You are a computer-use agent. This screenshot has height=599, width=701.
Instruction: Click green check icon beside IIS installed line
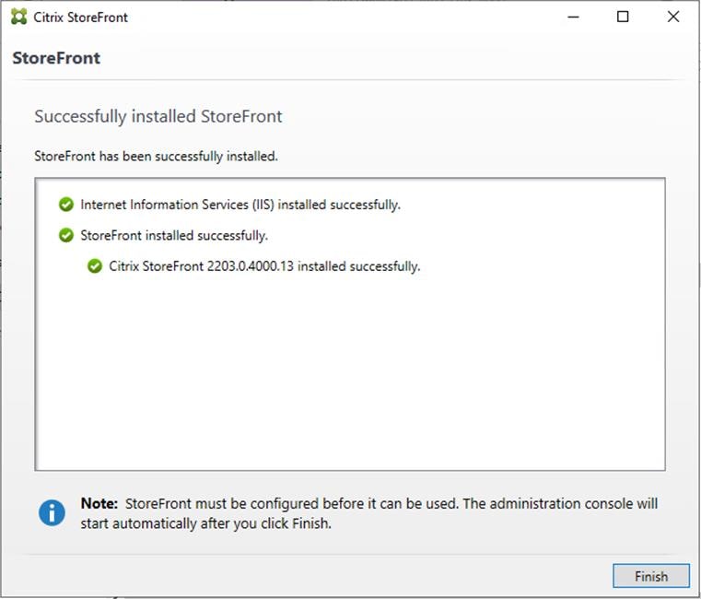click(66, 205)
